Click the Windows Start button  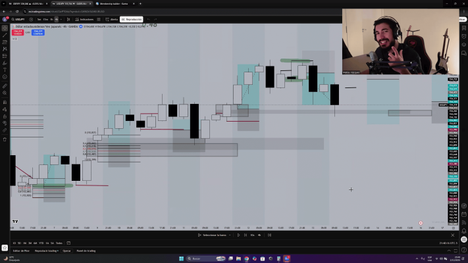[181, 258]
